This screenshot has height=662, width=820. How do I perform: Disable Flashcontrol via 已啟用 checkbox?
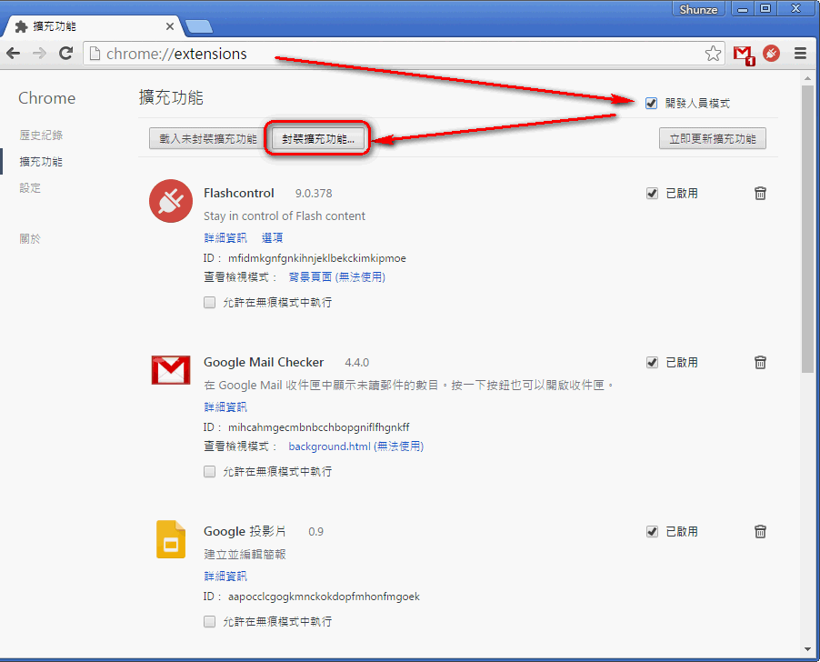[x=652, y=194]
